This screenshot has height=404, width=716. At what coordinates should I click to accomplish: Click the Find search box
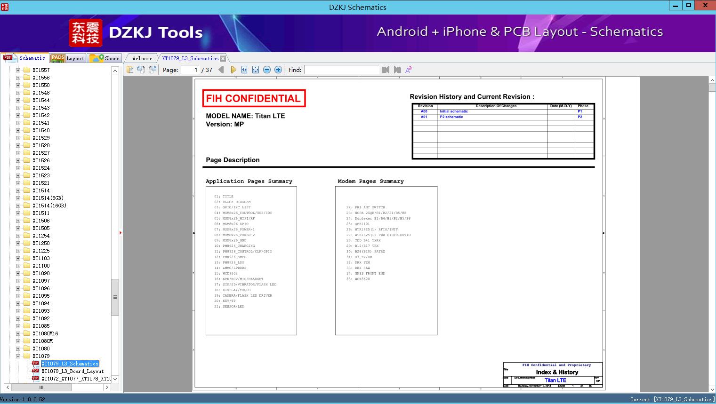341,70
